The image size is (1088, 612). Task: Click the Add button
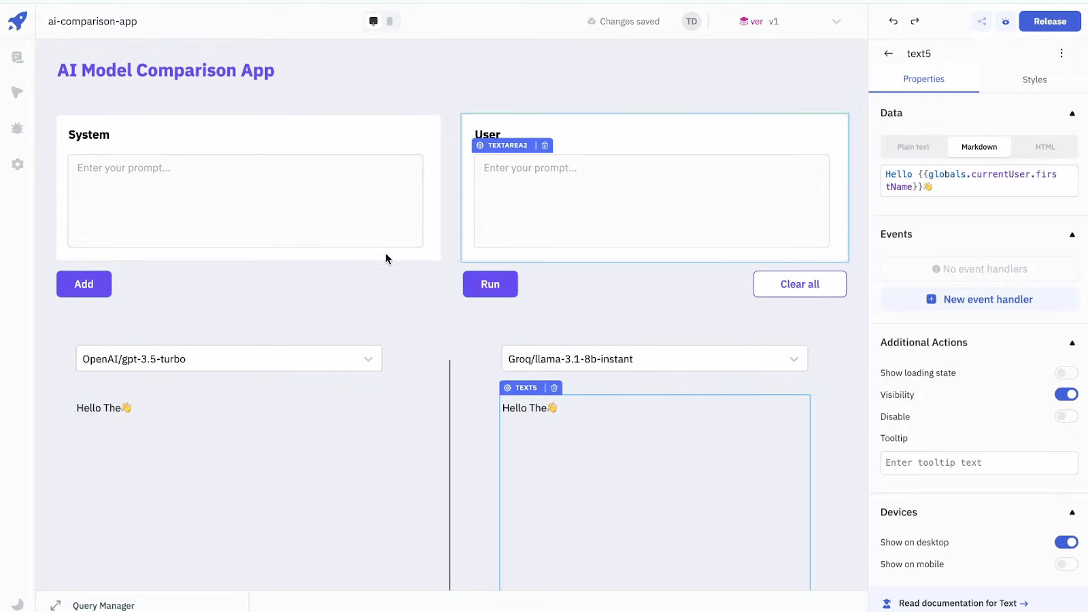click(84, 284)
